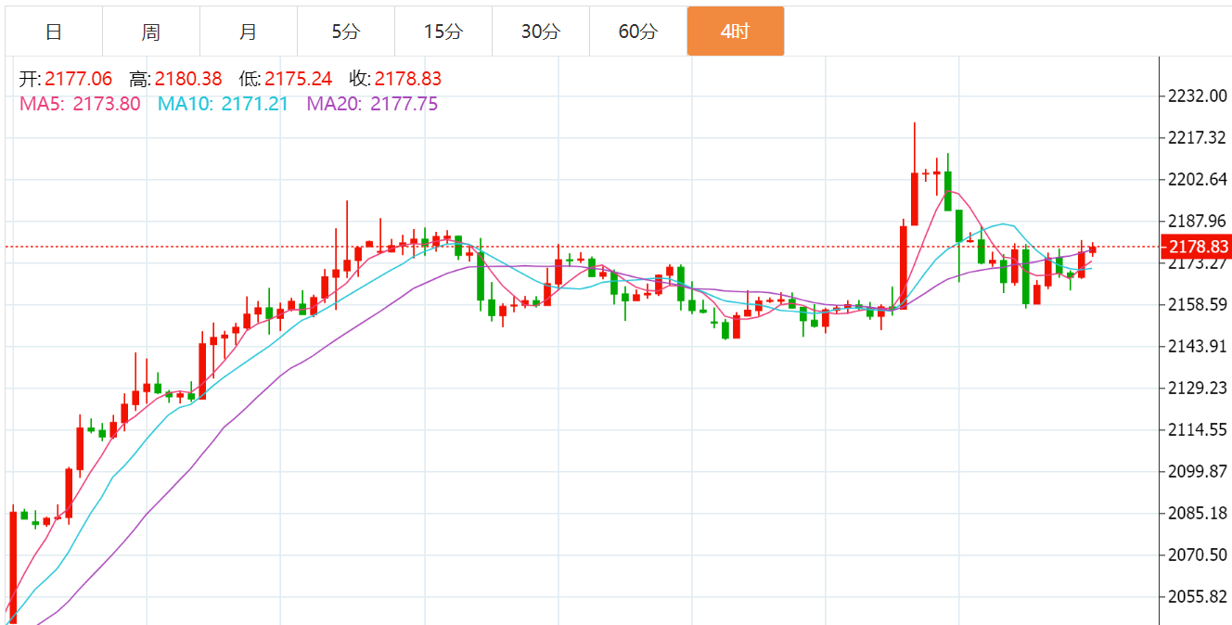This screenshot has width=1232, height=625.
Task: Click the 2085.18 price axis label
Action: coord(1199,513)
